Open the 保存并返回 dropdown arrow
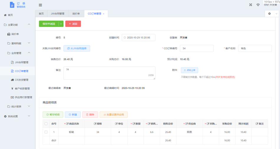The width and height of the screenshot is (280, 149). point(61,24)
